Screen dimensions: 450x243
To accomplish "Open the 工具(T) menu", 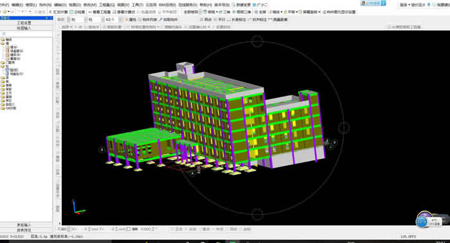I will (137, 5).
